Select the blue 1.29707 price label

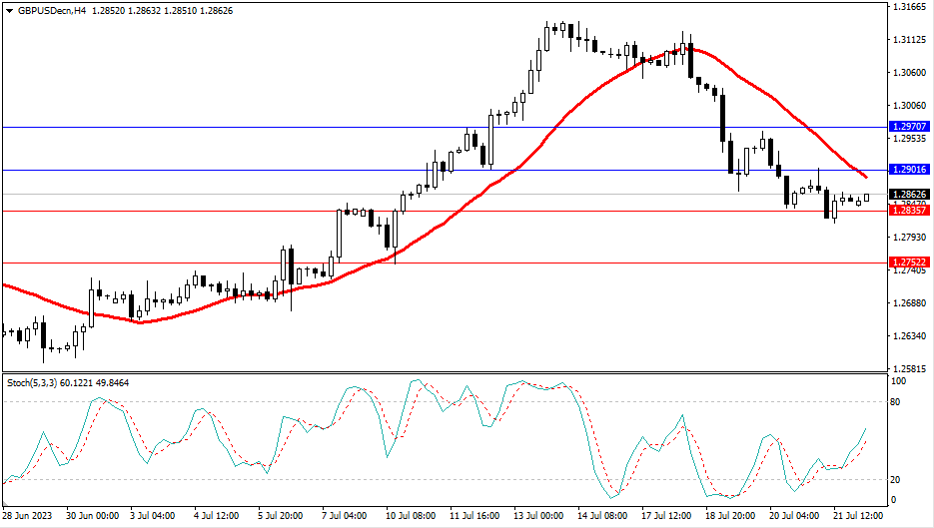pyautogui.click(x=908, y=128)
